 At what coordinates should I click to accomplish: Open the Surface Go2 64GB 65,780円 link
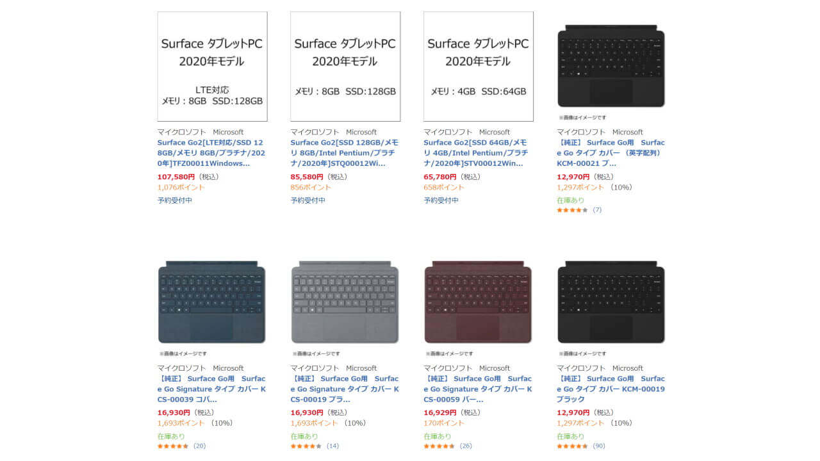coord(476,153)
